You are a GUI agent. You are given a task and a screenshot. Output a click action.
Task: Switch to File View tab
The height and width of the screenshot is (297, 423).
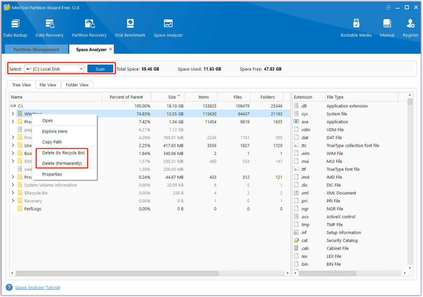pos(48,85)
